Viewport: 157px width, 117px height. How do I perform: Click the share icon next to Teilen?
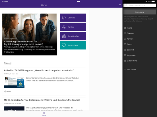[5, 92]
